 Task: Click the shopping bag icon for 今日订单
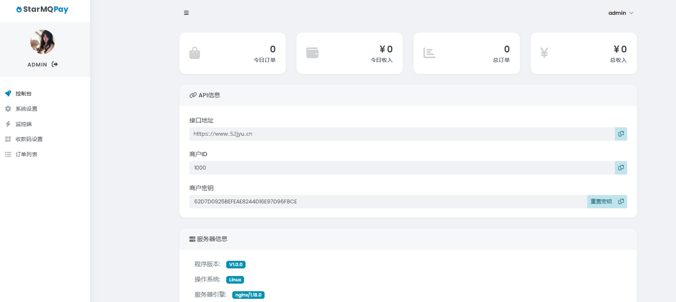coord(195,53)
